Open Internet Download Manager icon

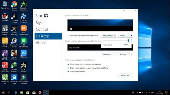click(14, 67)
